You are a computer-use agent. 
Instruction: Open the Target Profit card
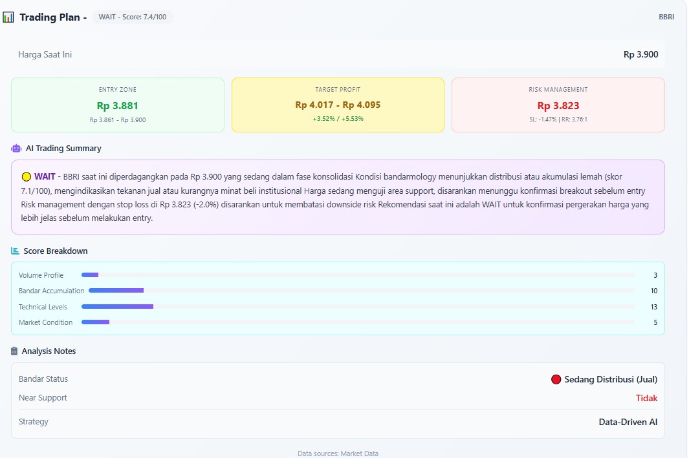[x=338, y=105]
